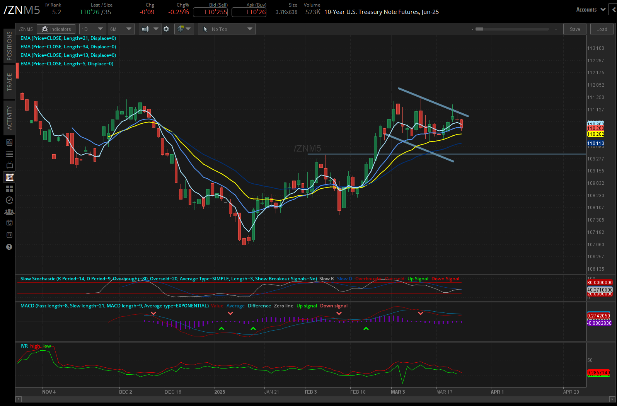Click the zoom in plus icon
Image resolution: width=617 pixels, height=406 pixels.
556,29
